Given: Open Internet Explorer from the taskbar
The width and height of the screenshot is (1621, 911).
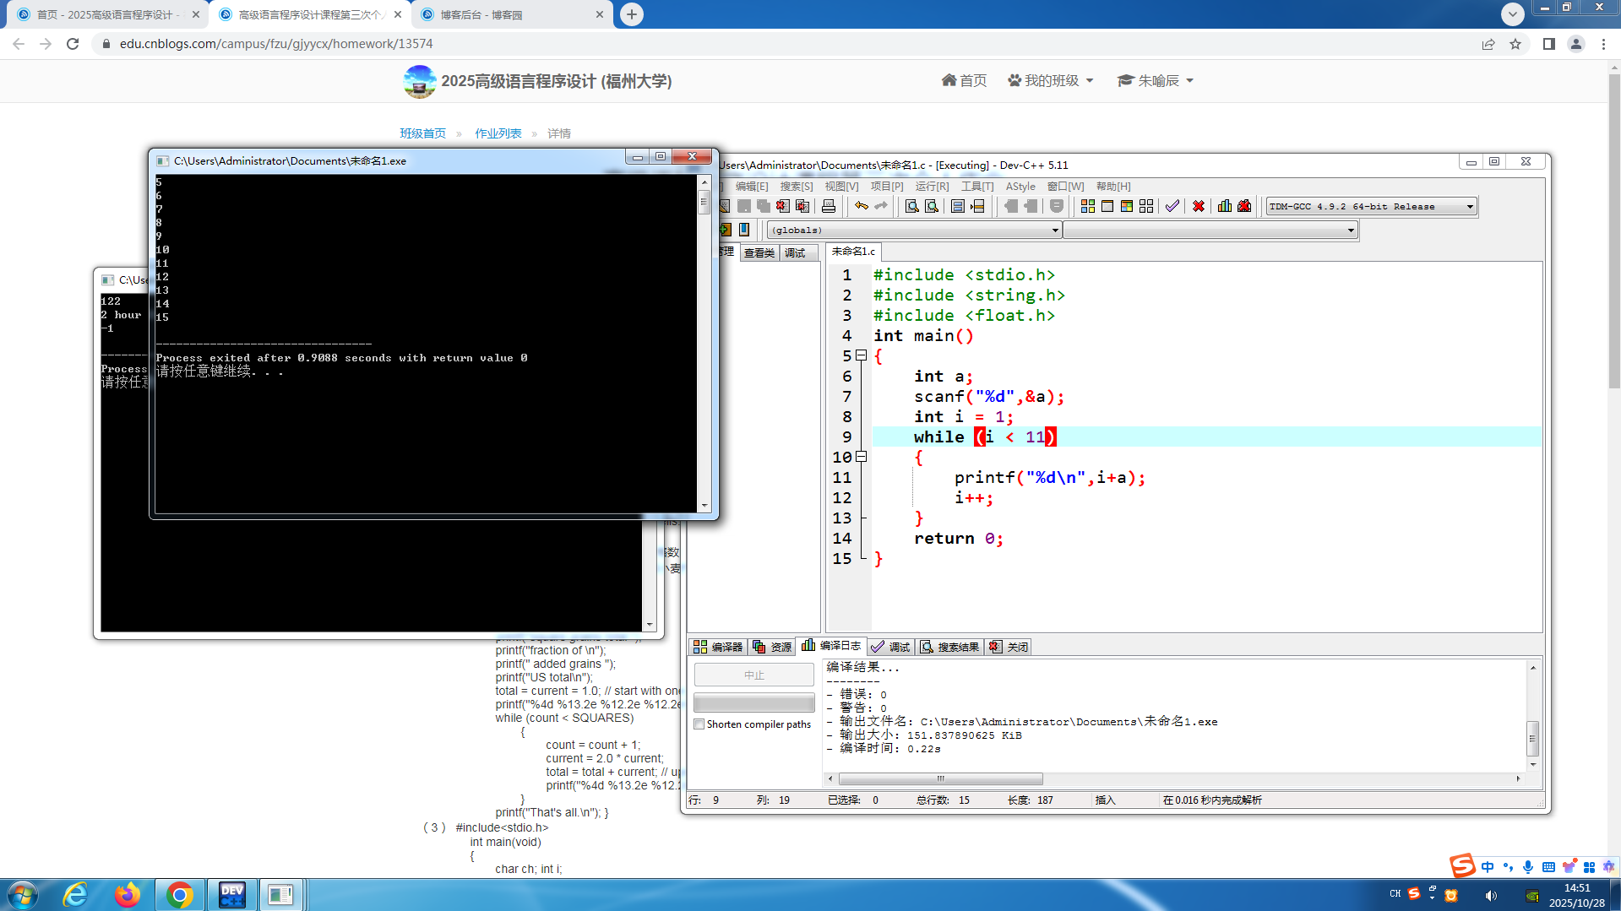Looking at the screenshot, I should point(76,895).
